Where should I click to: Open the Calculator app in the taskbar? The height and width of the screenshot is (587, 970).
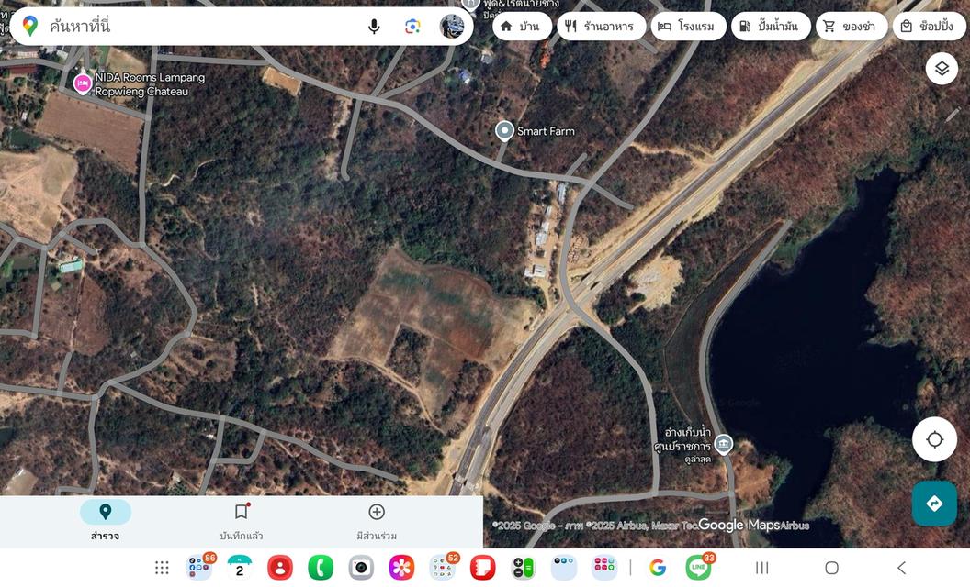point(524,567)
